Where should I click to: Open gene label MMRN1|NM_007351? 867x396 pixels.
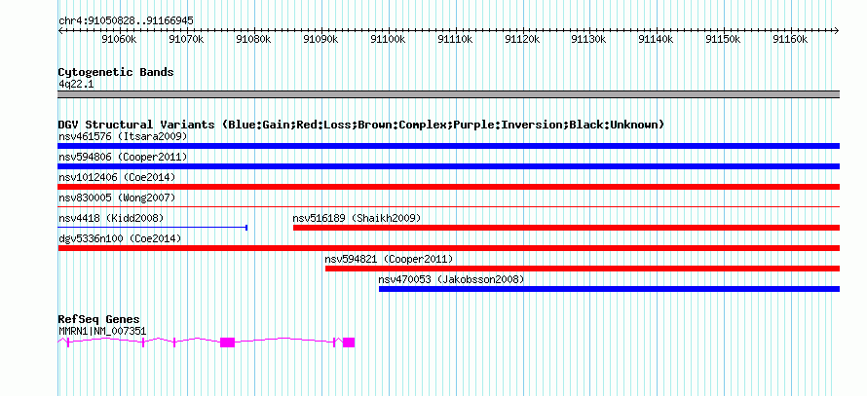102,331
